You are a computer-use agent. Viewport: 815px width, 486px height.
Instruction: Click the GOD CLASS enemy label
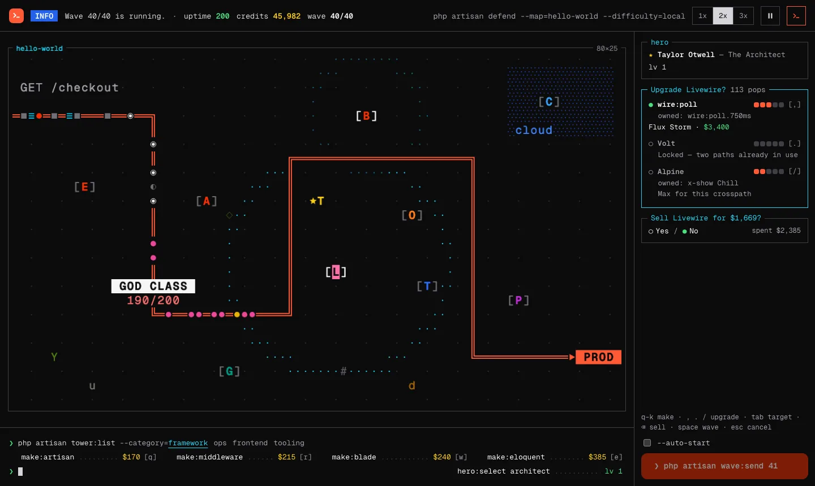[153, 286]
